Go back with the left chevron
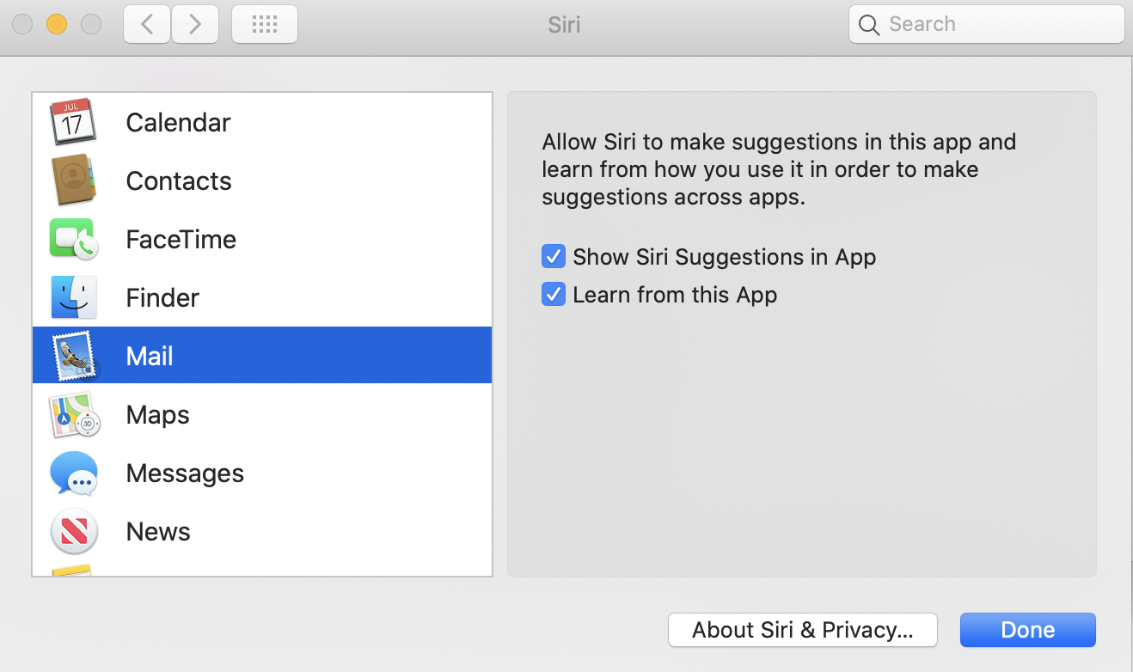Viewport: 1133px width, 672px height. pyautogui.click(x=147, y=24)
